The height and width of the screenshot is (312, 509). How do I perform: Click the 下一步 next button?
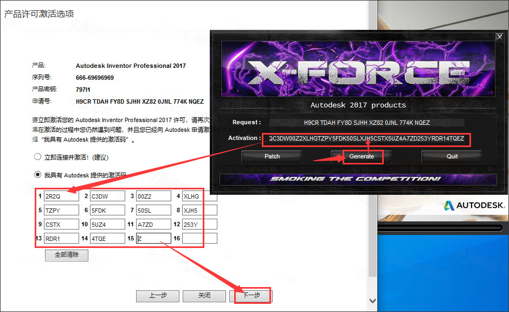point(251,296)
